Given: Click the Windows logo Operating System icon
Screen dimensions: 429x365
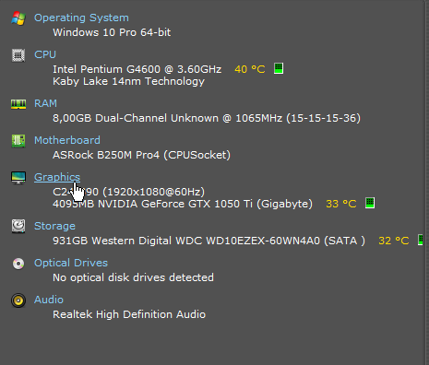Looking at the screenshot, I should coord(18,18).
